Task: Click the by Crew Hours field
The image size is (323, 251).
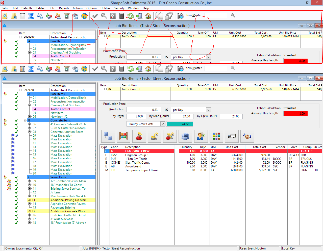Action: click(x=231, y=116)
